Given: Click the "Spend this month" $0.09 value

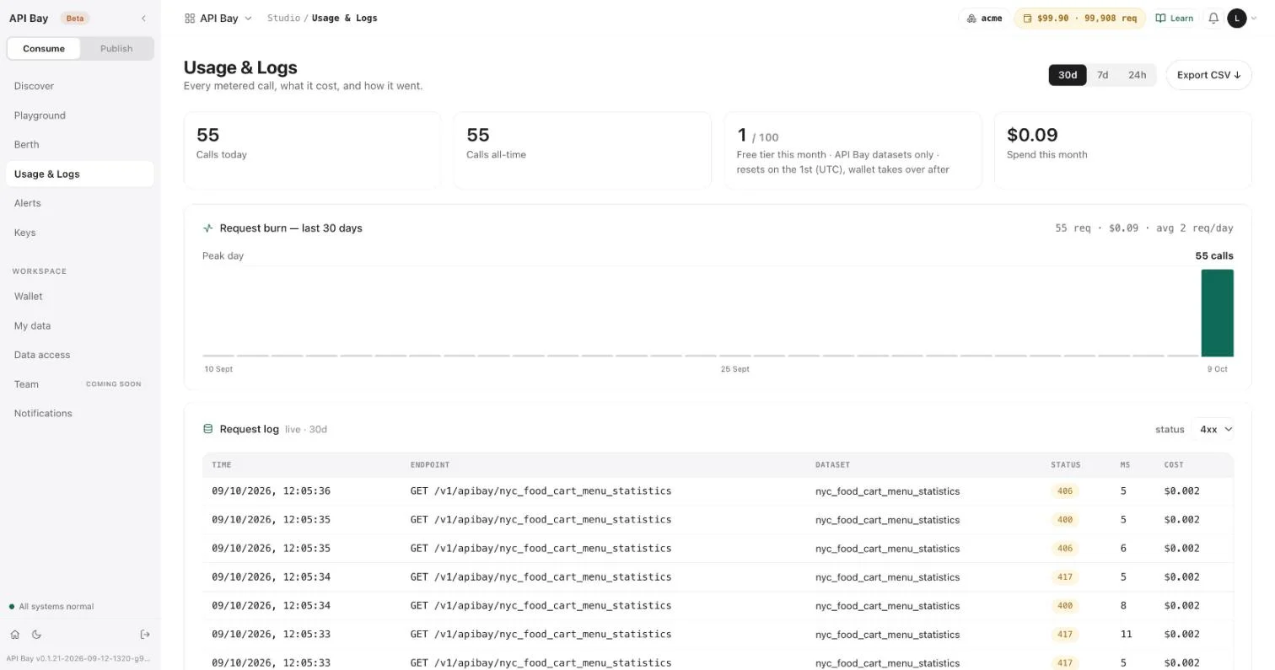Looking at the screenshot, I should point(1032,135).
